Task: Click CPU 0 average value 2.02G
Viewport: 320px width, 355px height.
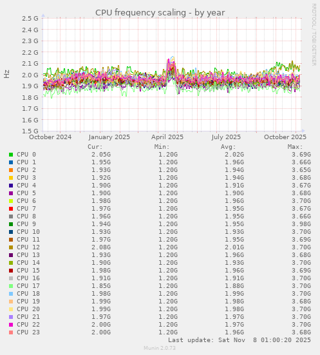Action: [x=234, y=155]
